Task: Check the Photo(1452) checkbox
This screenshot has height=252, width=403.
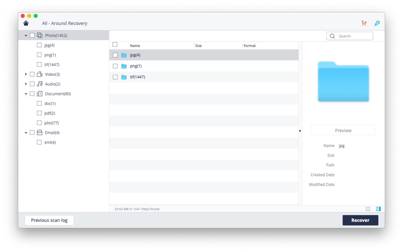Action: 32,35
